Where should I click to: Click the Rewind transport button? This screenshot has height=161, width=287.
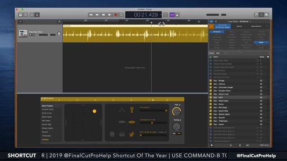[x=91, y=15]
